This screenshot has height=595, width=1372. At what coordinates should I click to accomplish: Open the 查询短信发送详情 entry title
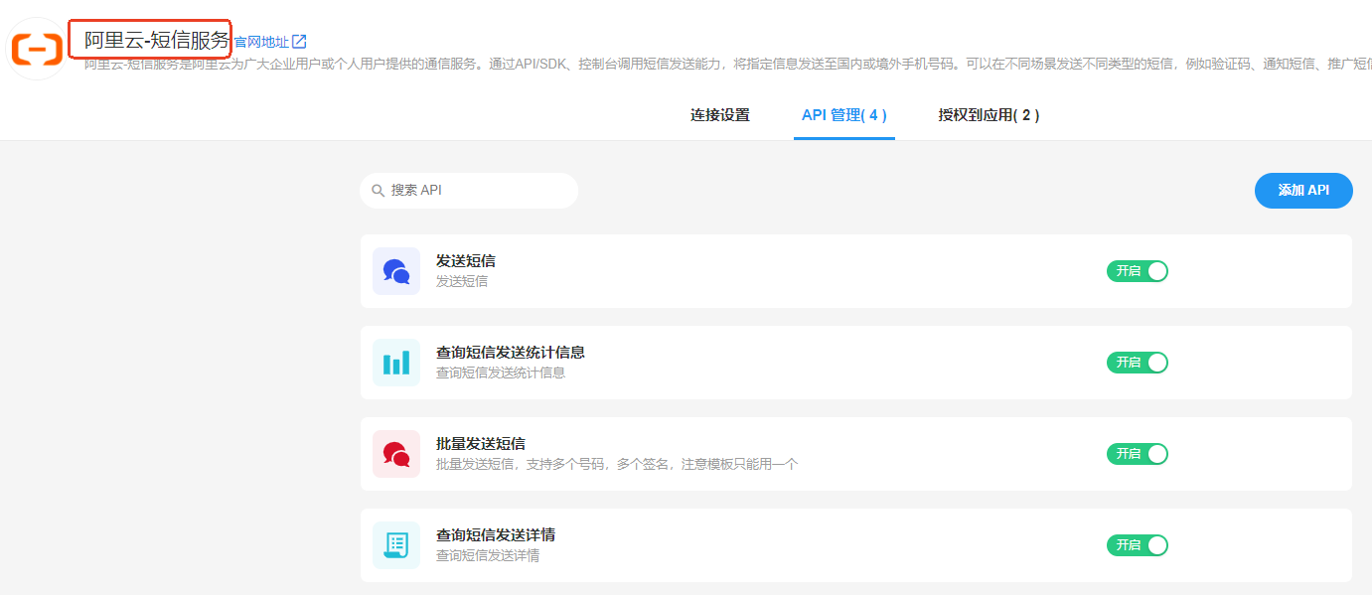(x=495, y=534)
